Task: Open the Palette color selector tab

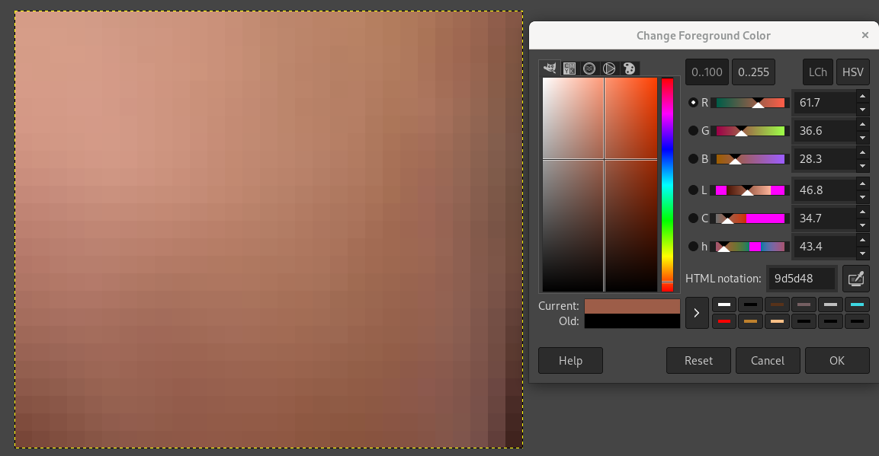Action: coord(630,69)
